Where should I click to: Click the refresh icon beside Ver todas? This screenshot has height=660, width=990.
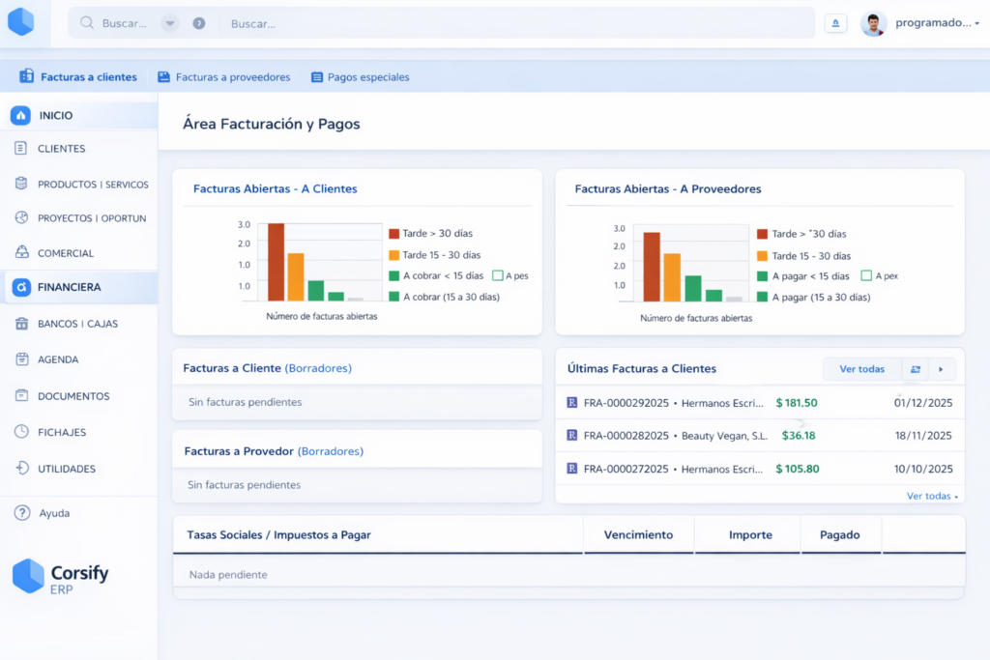click(915, 369)
